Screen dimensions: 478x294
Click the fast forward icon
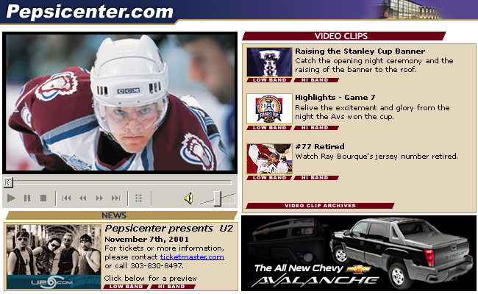tap(99, 198)
